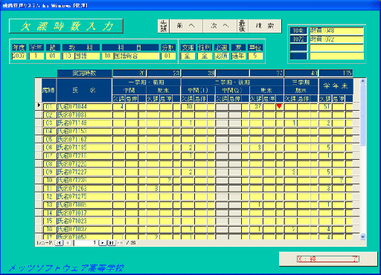The image size is (381, 275).
Task: Click the row selector arrow for seat 01
Action: [39, 106]
